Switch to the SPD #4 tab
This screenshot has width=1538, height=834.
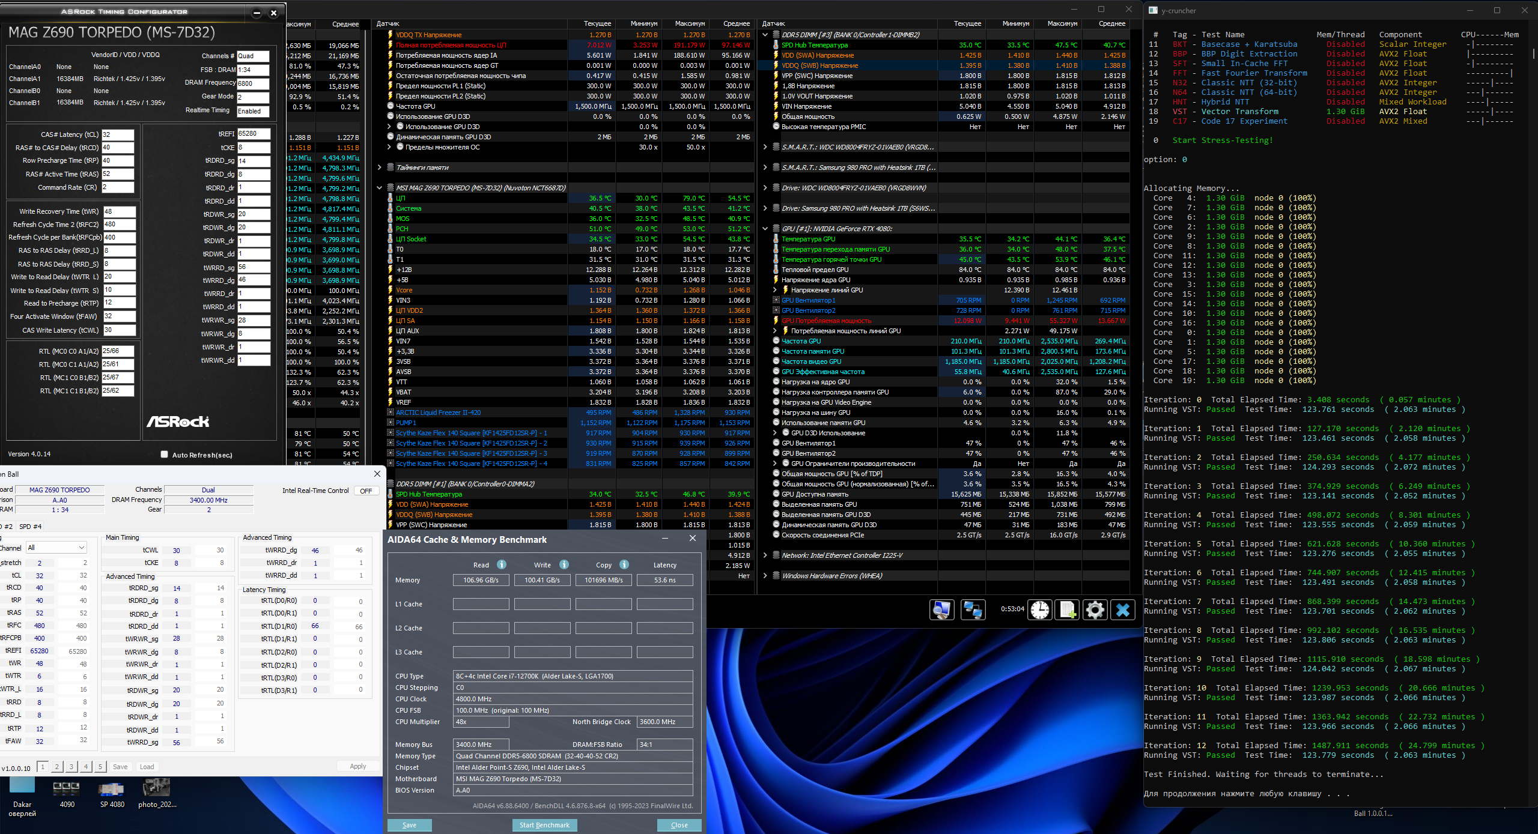pyautogui.click(x=31, y=527)
